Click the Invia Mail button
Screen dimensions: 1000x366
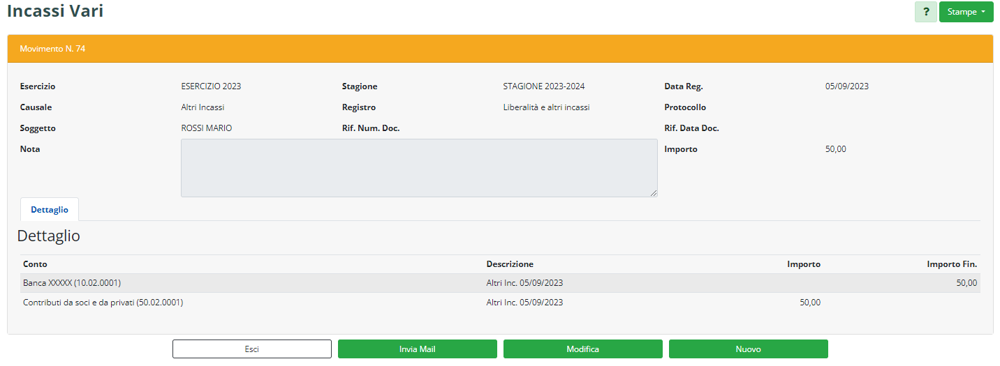417,349
